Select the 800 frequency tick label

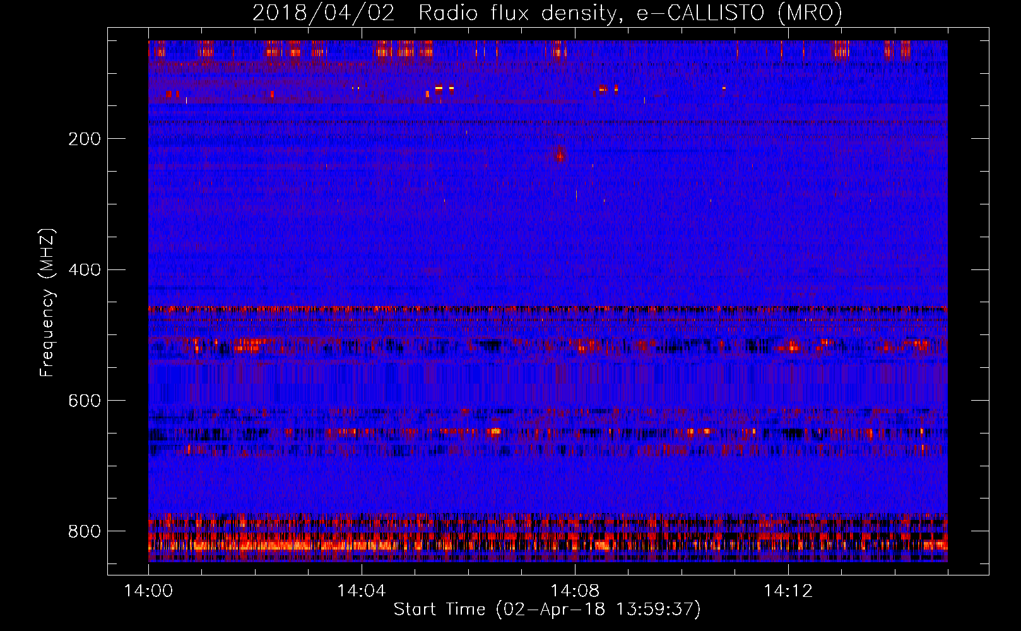click(85, 531)
